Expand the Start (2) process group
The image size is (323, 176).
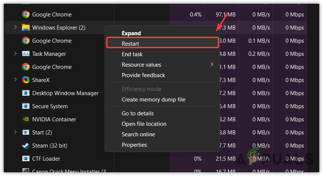coord(15,132)
